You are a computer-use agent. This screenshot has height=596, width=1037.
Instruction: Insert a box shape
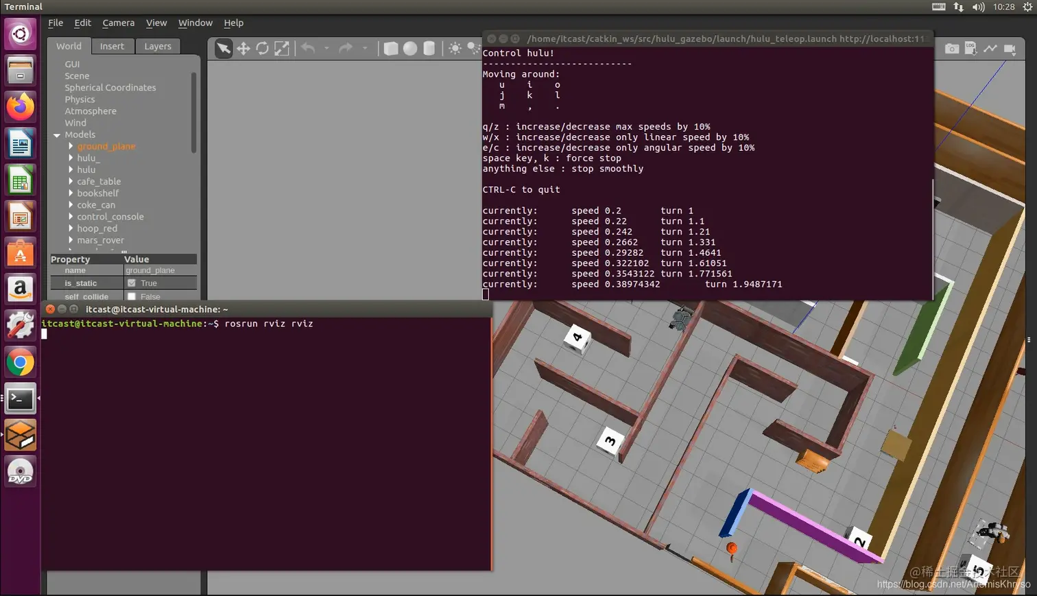(390, 49)
